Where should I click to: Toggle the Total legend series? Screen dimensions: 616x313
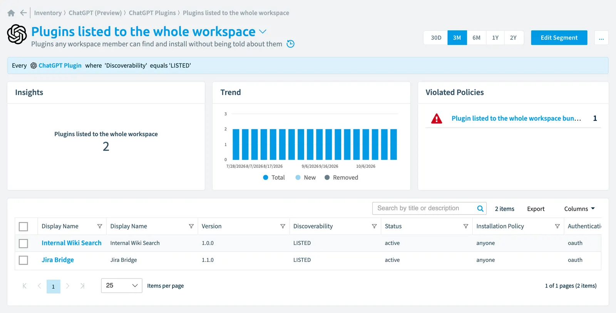click(x=274, y=178)
